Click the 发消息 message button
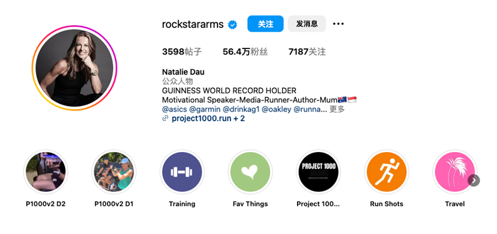This screenshot has height=234, width=497. tap(307, 24)
